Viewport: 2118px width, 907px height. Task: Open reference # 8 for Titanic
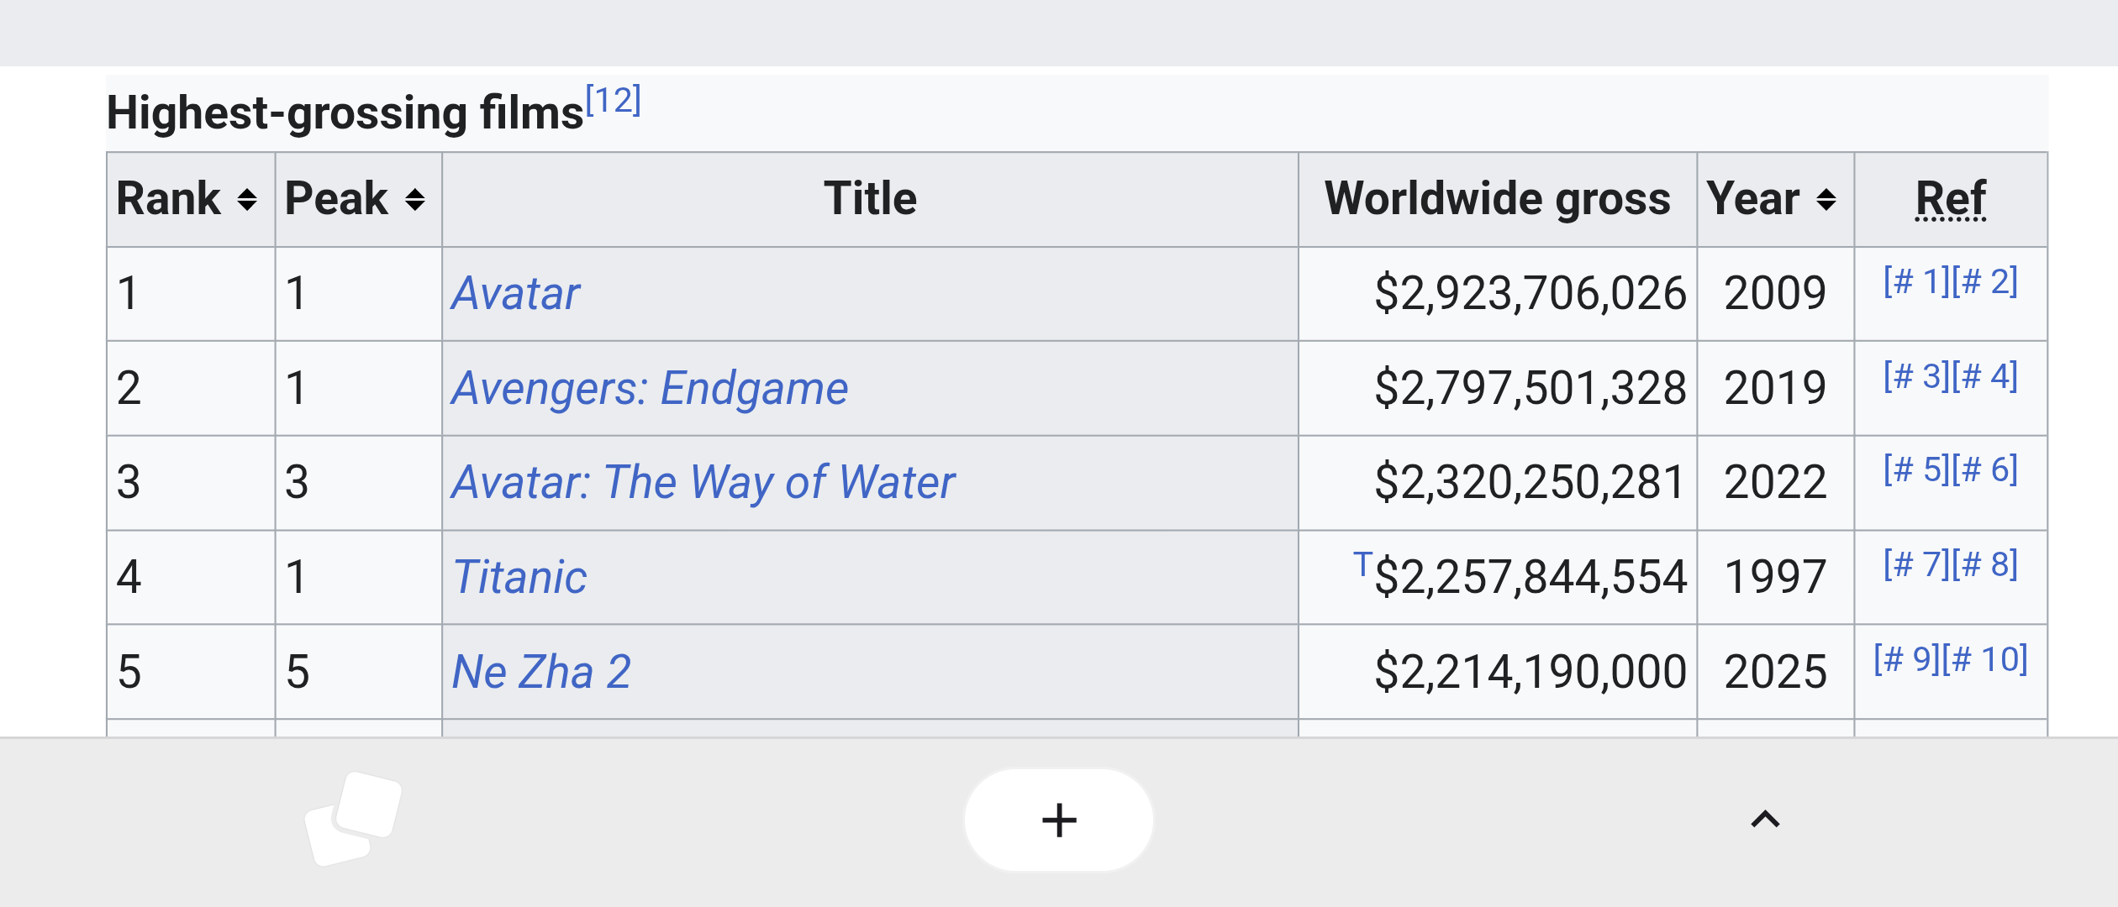click(x=1984, y=564)
